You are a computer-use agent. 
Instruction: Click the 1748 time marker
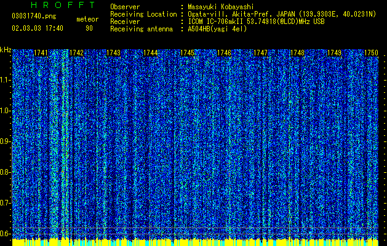(298, 53)
